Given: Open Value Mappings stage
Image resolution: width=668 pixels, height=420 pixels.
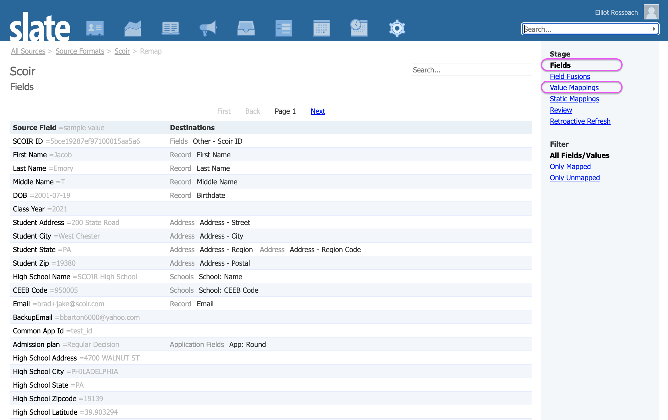Looking at the screenshot, I should coord(574,87).
